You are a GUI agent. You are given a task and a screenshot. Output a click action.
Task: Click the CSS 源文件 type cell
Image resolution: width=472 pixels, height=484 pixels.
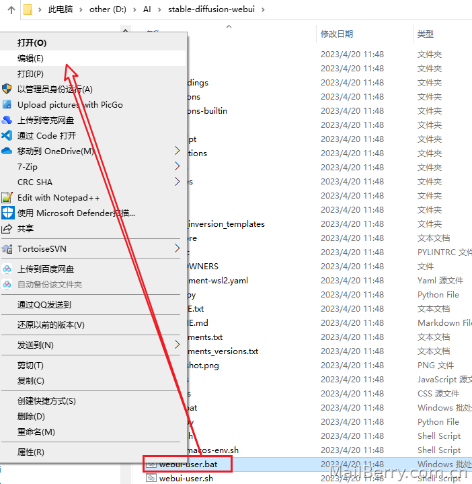[438, 394]
